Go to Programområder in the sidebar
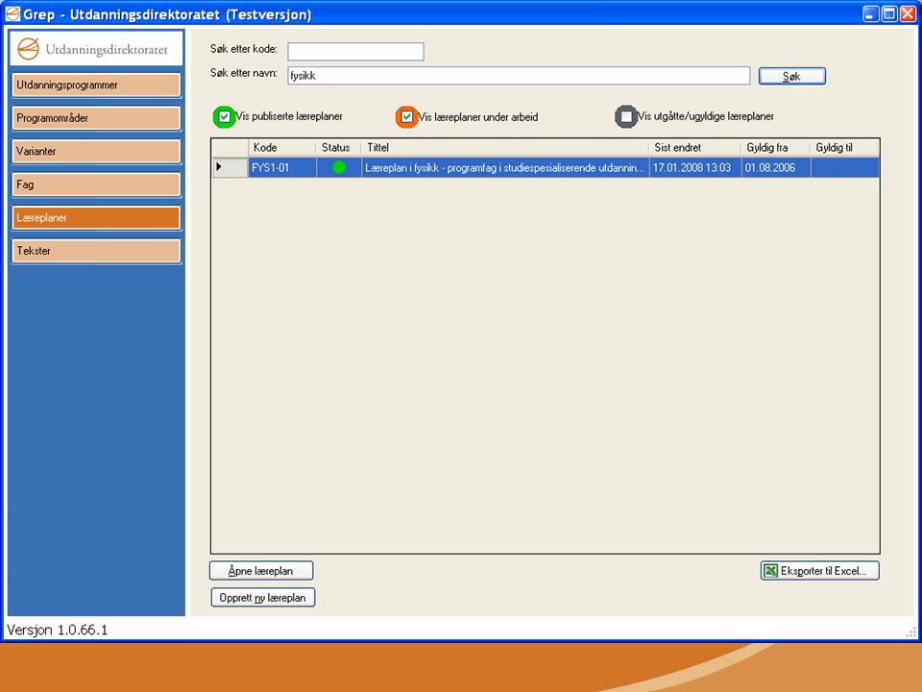Screen dimensions: 922x692 click(96, 118)
